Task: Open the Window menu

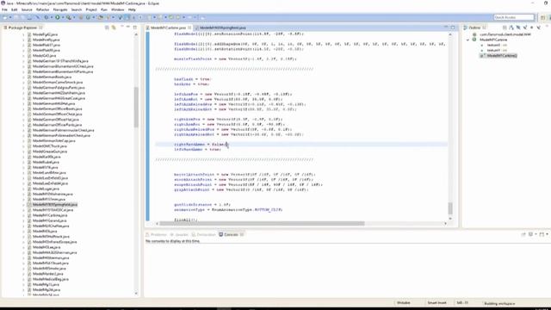Action: (118, 9)
